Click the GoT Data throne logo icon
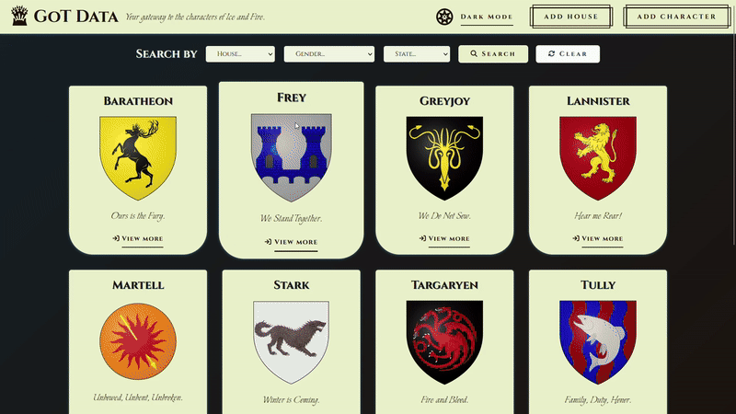The image size is (736, 414). click(19, 16)
